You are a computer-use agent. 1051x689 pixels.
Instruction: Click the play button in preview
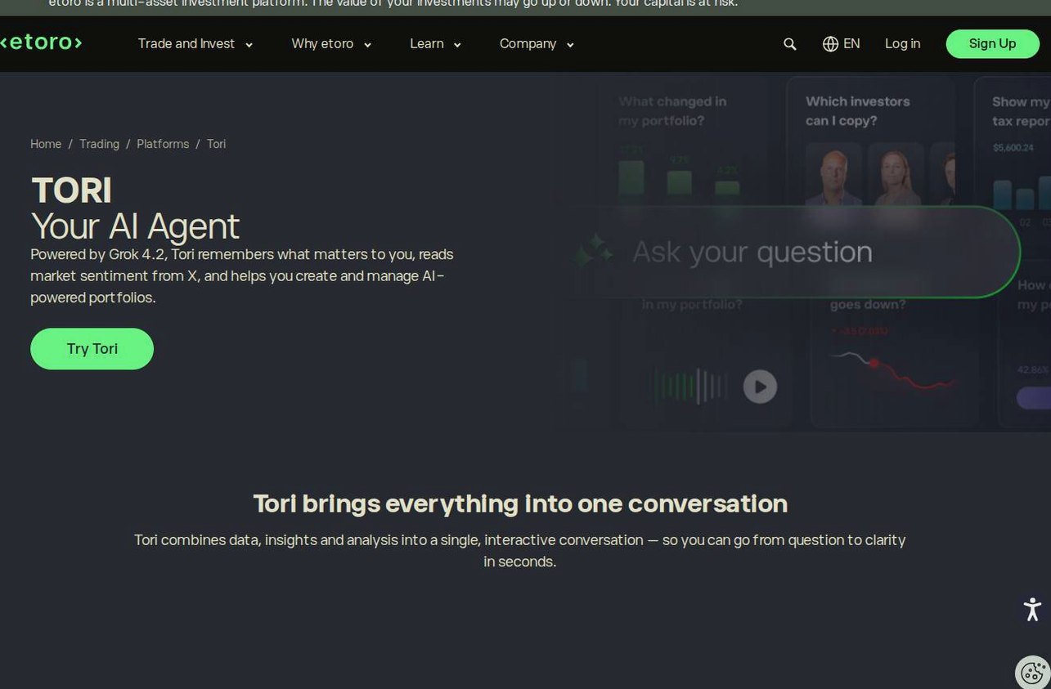pyautogui.click(x=760, y=387)
